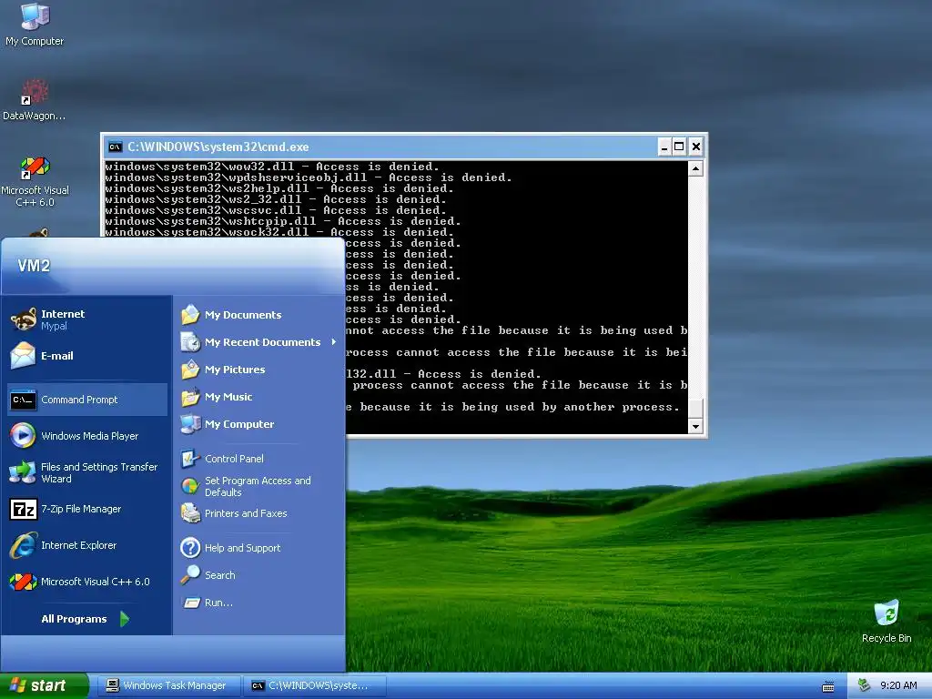The image size is (932, 699).
Task: Minimize the cmd.exe window
Action: (664, 147)
